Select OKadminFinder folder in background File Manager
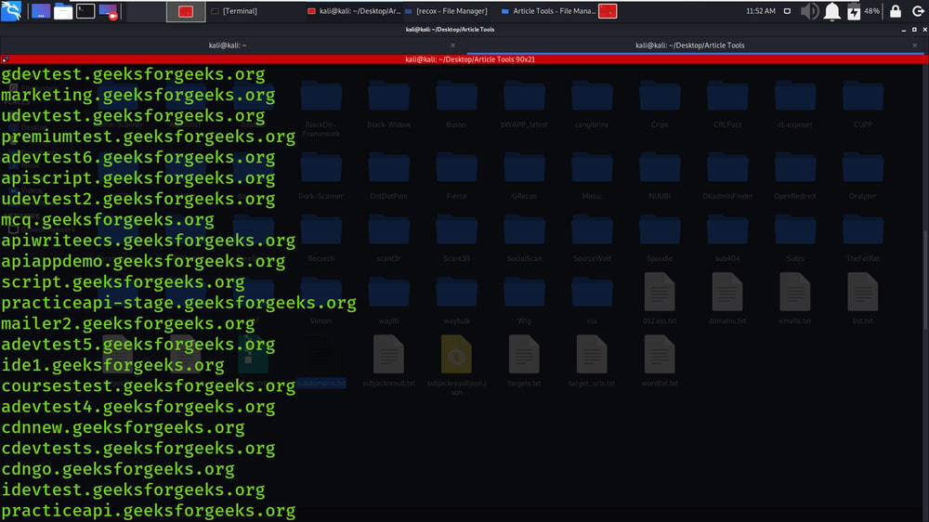929x522 pixels. [x=727, y=176]
